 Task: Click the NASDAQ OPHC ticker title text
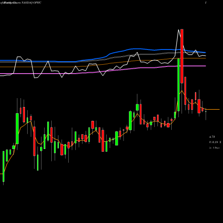click(x=31, y=3)
